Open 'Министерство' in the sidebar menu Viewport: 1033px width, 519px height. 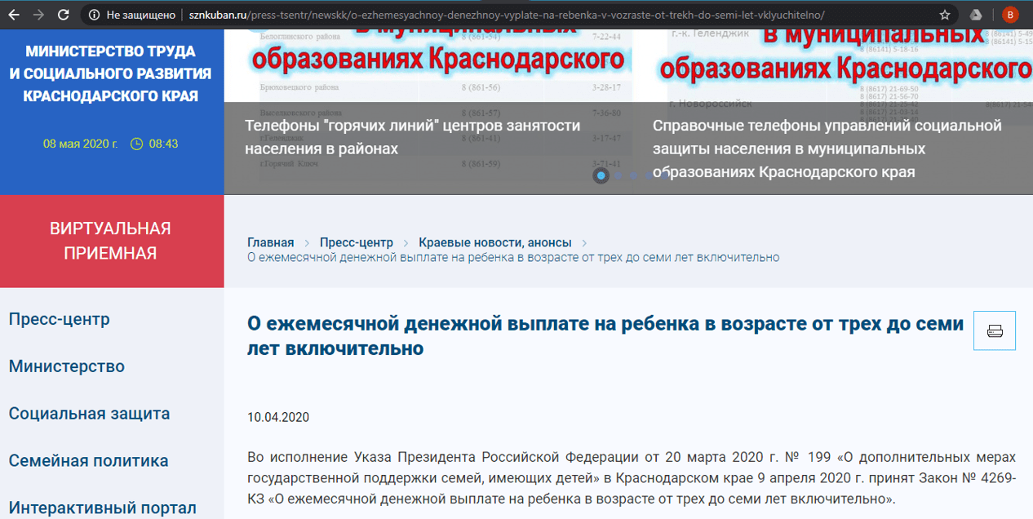point(67,366)
